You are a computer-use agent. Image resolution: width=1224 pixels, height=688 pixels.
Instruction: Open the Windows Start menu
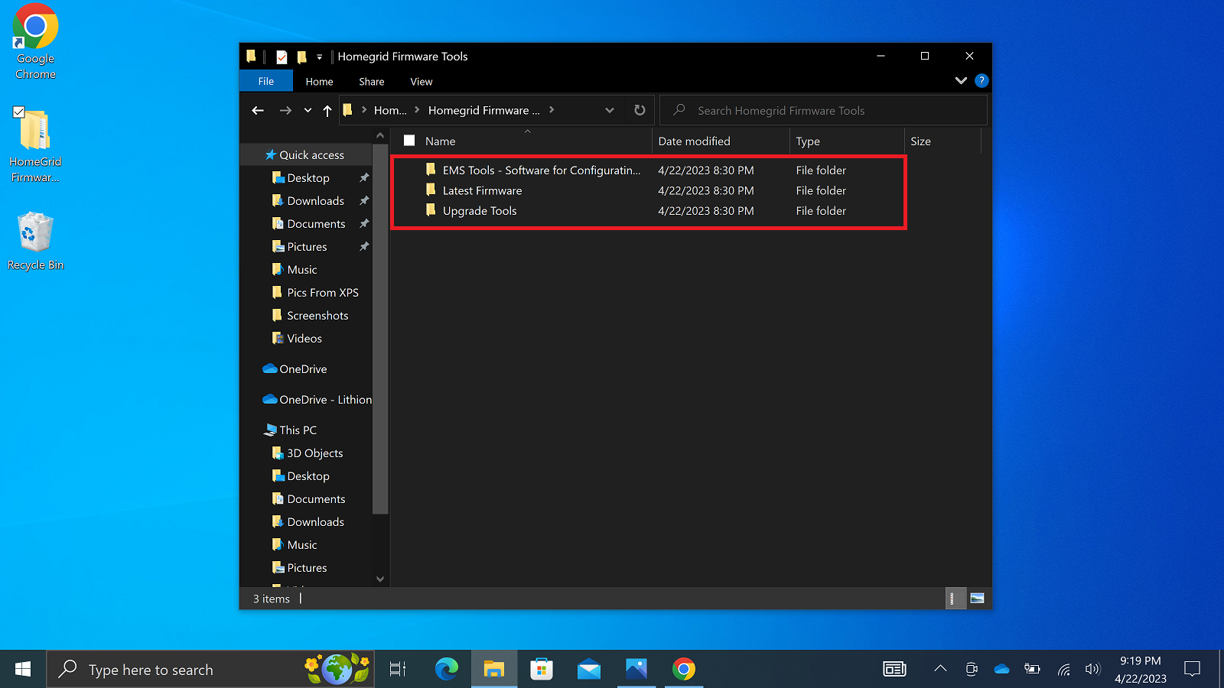click(x=23, y=670)
